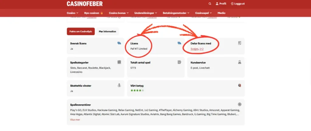Click the Kundservice heading
The width and height of the screenshot is (311, 131).
pyautogui.click(x=198, y=62)
